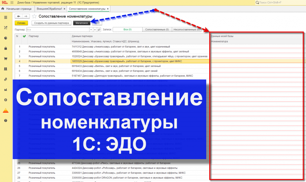This screenshot has height=182, width=306.
Task: Click the orange pyramid icon in sidebar
Action: pyautogui.click(x=6, y=110)
